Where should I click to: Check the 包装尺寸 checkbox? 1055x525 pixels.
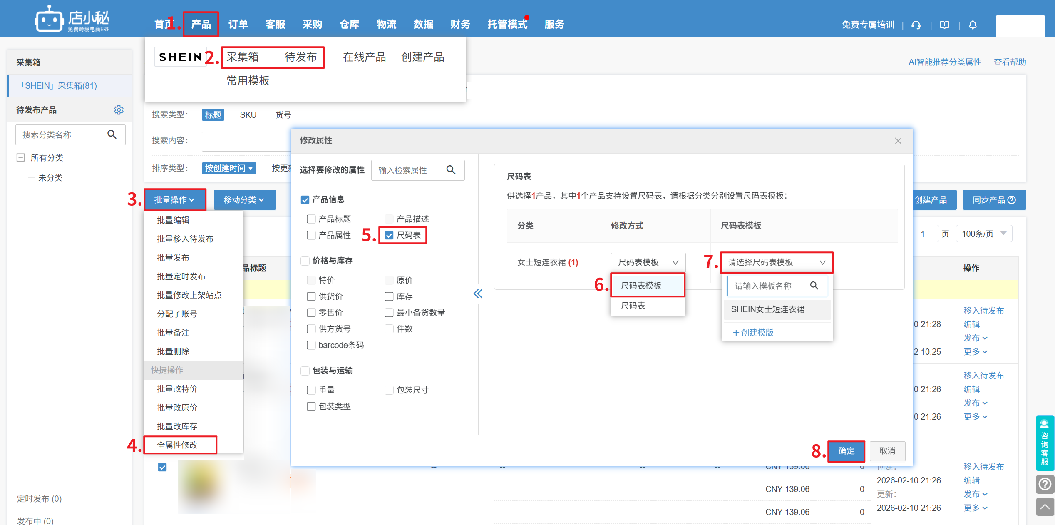pyautogui.click(x=389, y=390)
